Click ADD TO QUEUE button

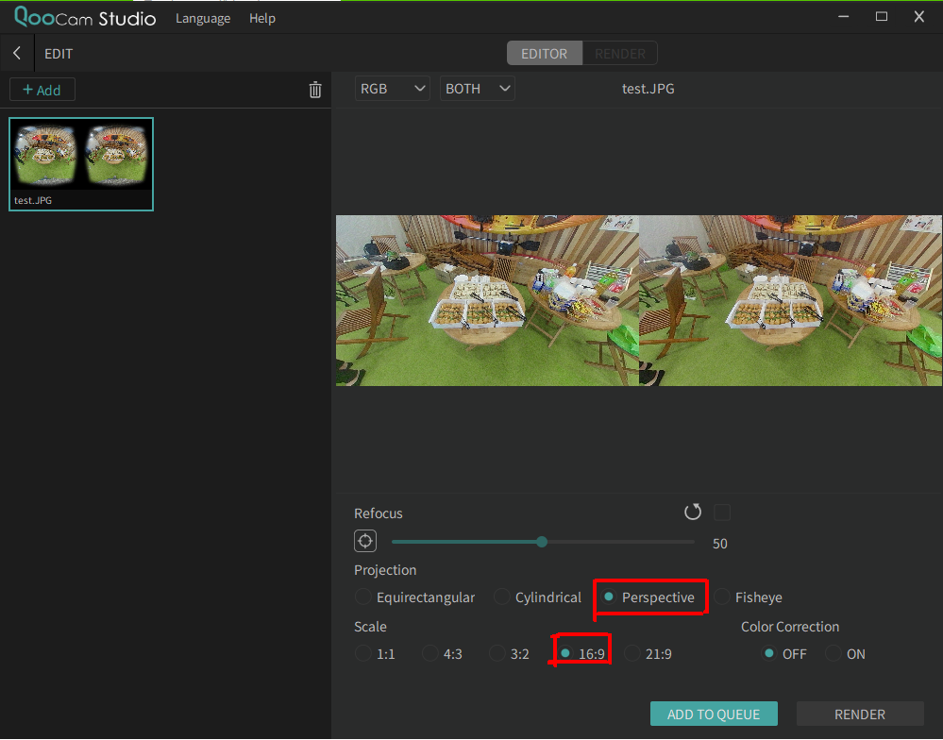tap(714, 714)
